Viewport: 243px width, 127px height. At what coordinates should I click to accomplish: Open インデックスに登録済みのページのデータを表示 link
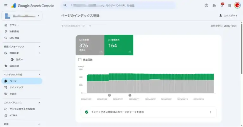click(x=149, y=112)
